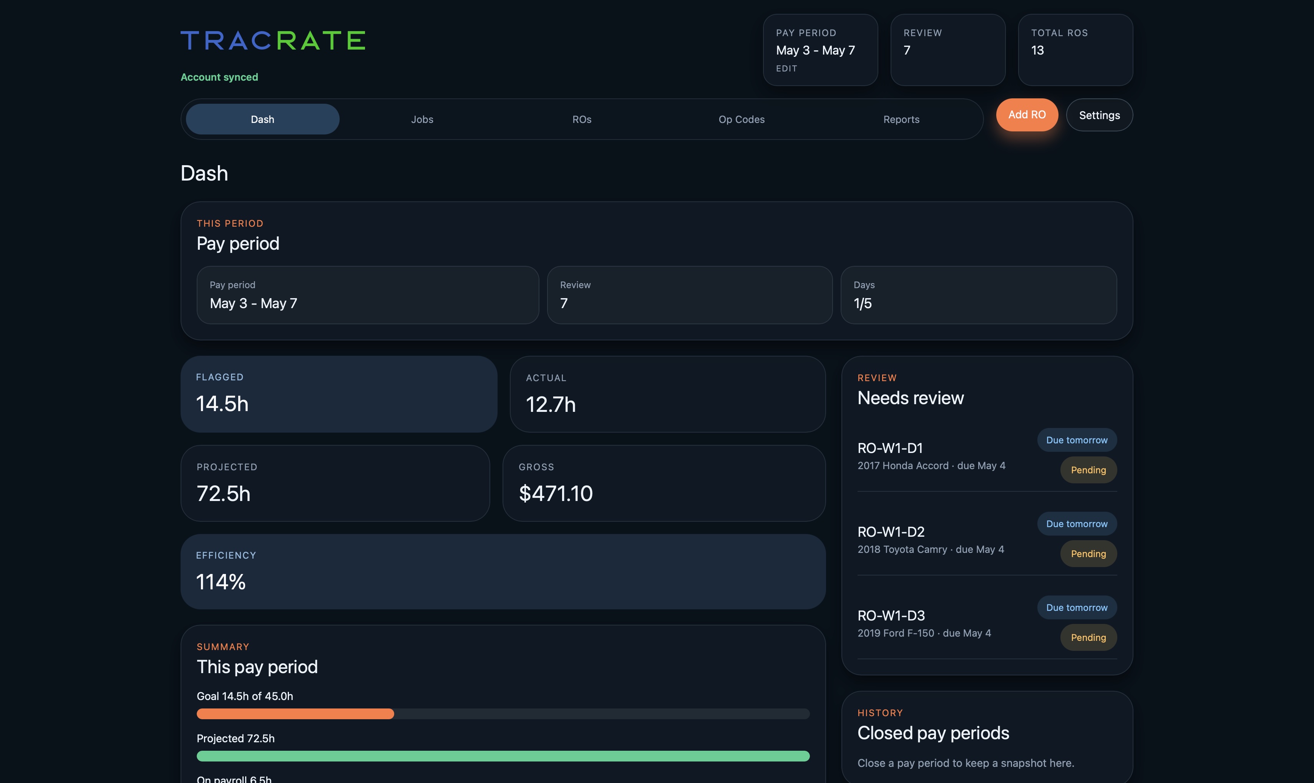1314x783 pixels.
Task: Click the orange Goal progress bar
Action: (295, 714)
